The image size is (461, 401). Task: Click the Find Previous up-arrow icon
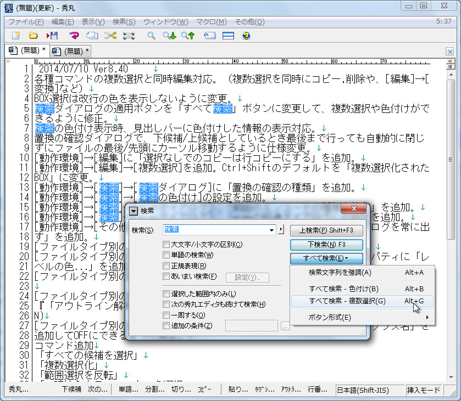click(188, 36)
